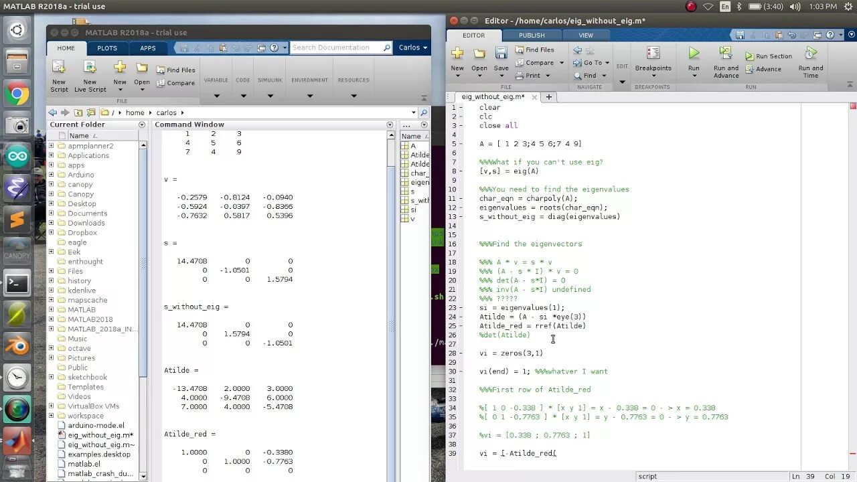857x482 pixels.
Task: Open Carlos account dropdown
Action: click(x=413, y=48)
